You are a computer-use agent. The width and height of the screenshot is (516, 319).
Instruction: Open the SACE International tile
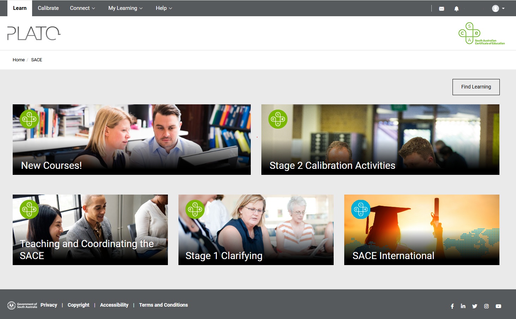point(421,230)
